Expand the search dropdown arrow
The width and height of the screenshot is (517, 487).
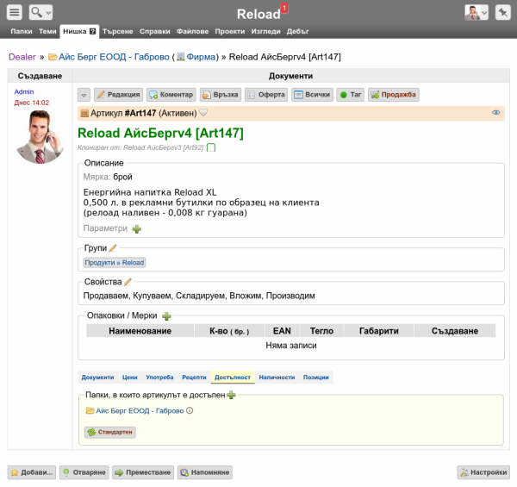[49, 13]
